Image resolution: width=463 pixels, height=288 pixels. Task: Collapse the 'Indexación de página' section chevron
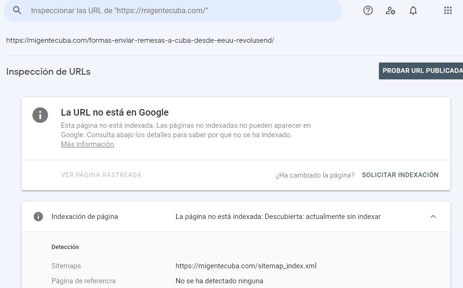click(433, 217)
